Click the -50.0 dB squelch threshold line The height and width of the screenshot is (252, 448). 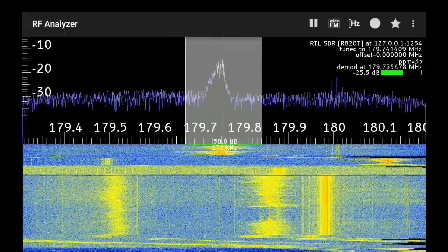224,144
